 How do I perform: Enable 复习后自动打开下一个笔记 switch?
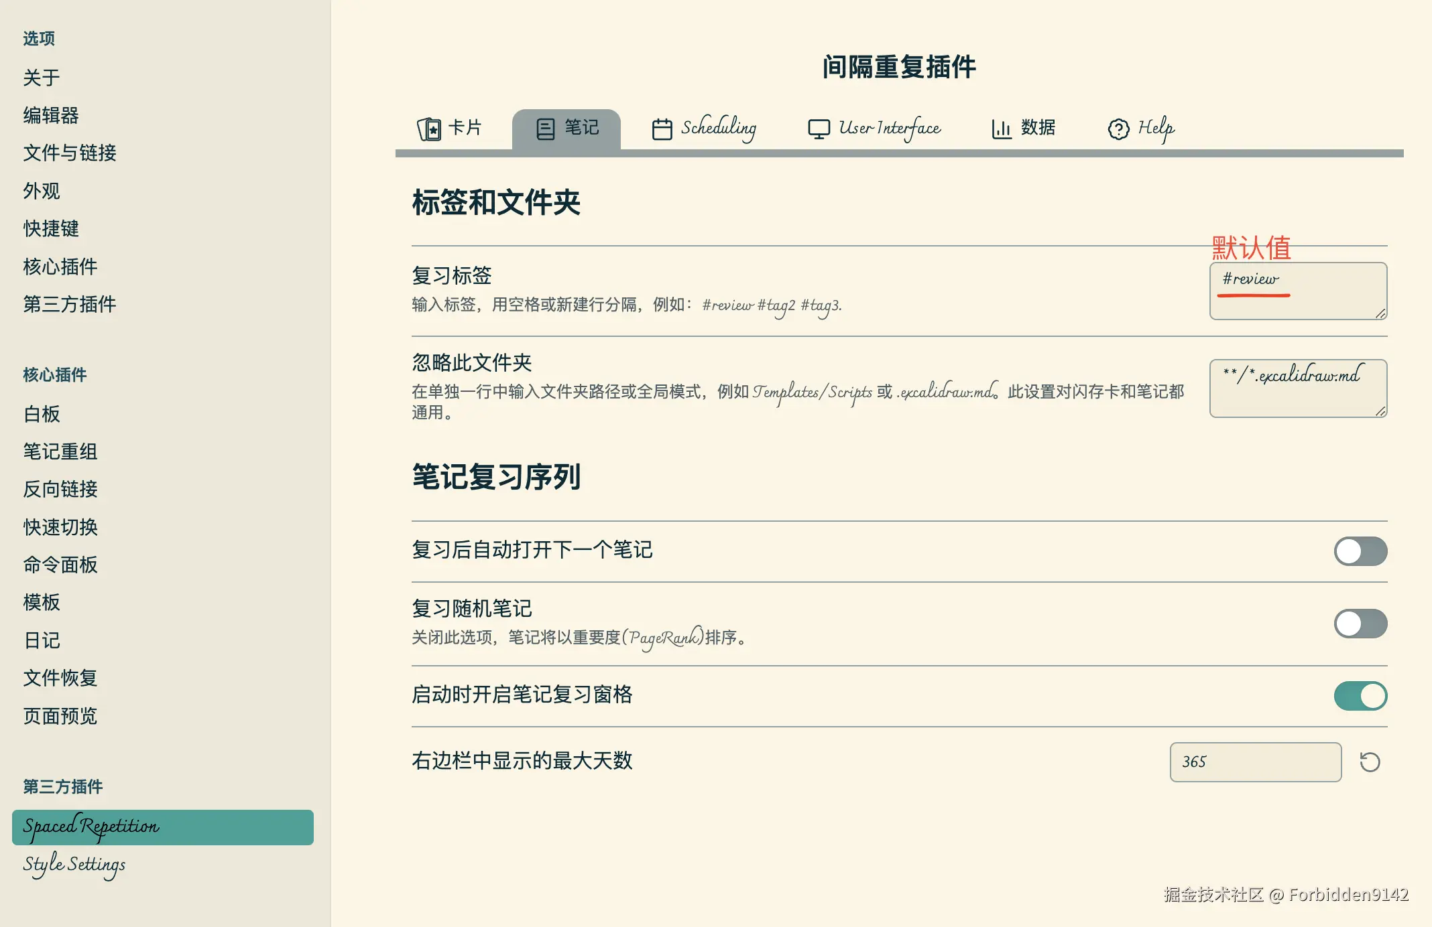(x=1360, y=551)
